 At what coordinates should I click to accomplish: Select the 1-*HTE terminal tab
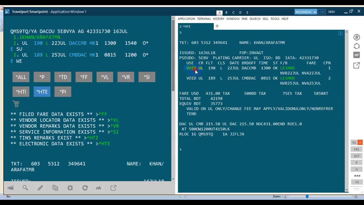coord(196,26)
